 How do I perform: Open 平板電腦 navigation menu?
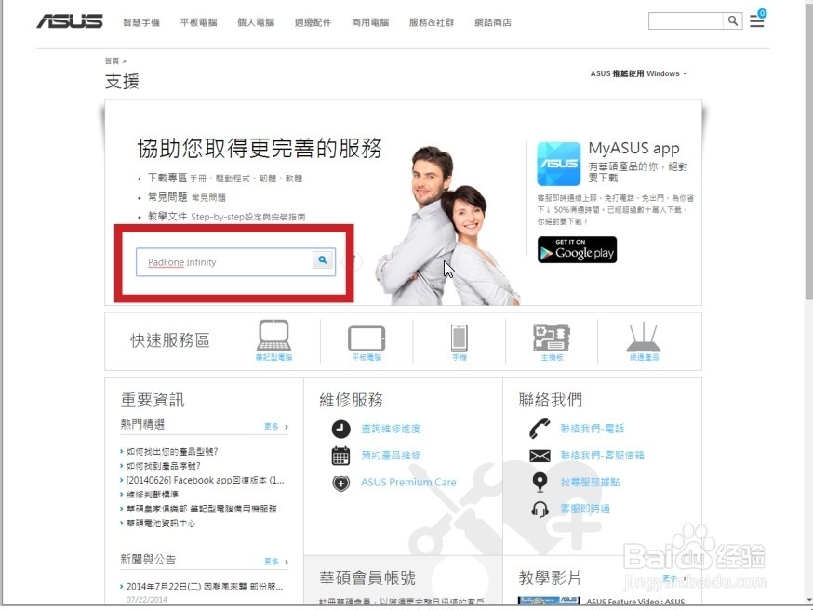[198, 22]
